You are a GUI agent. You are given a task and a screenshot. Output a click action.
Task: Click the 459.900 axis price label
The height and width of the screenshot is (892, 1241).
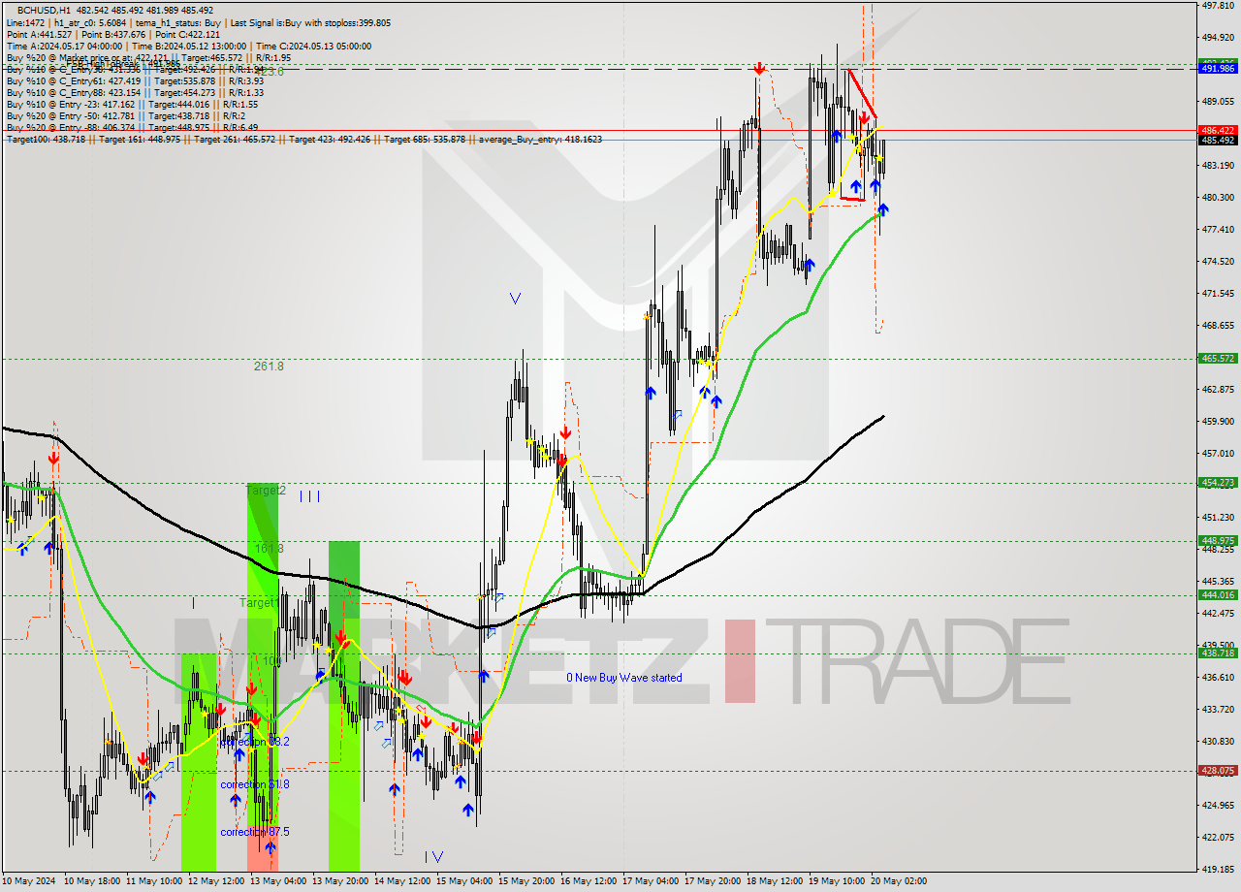[1218, 422]
